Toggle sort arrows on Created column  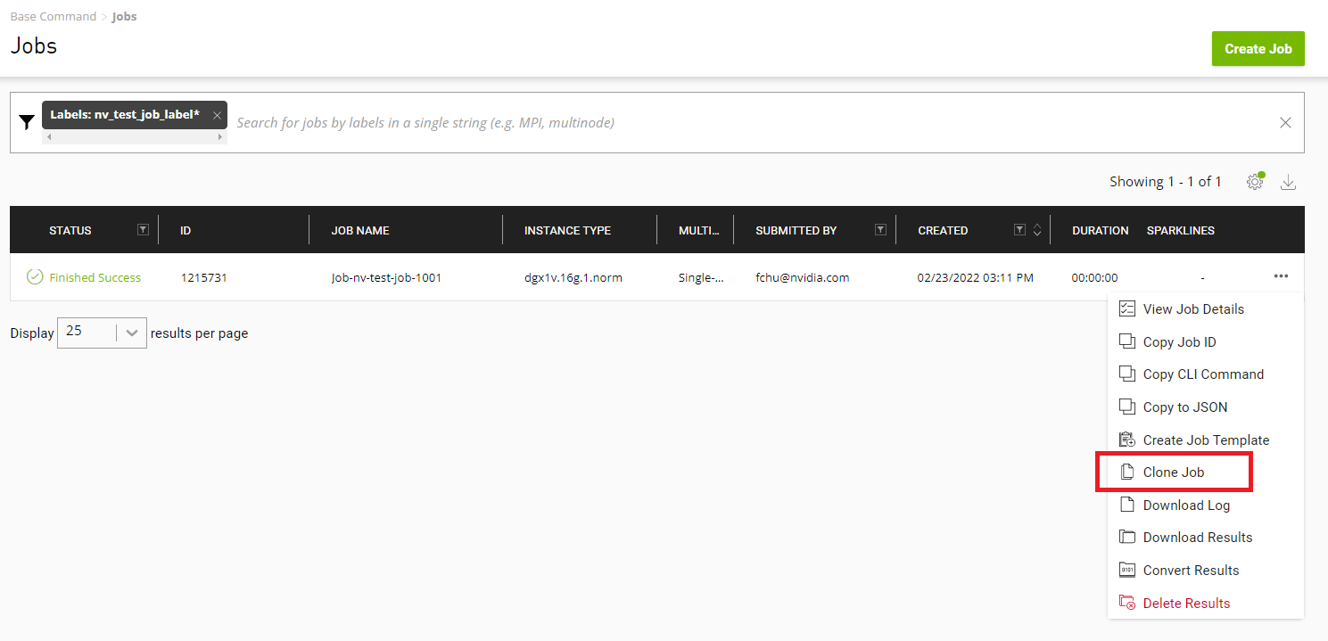pos(1036,230)
